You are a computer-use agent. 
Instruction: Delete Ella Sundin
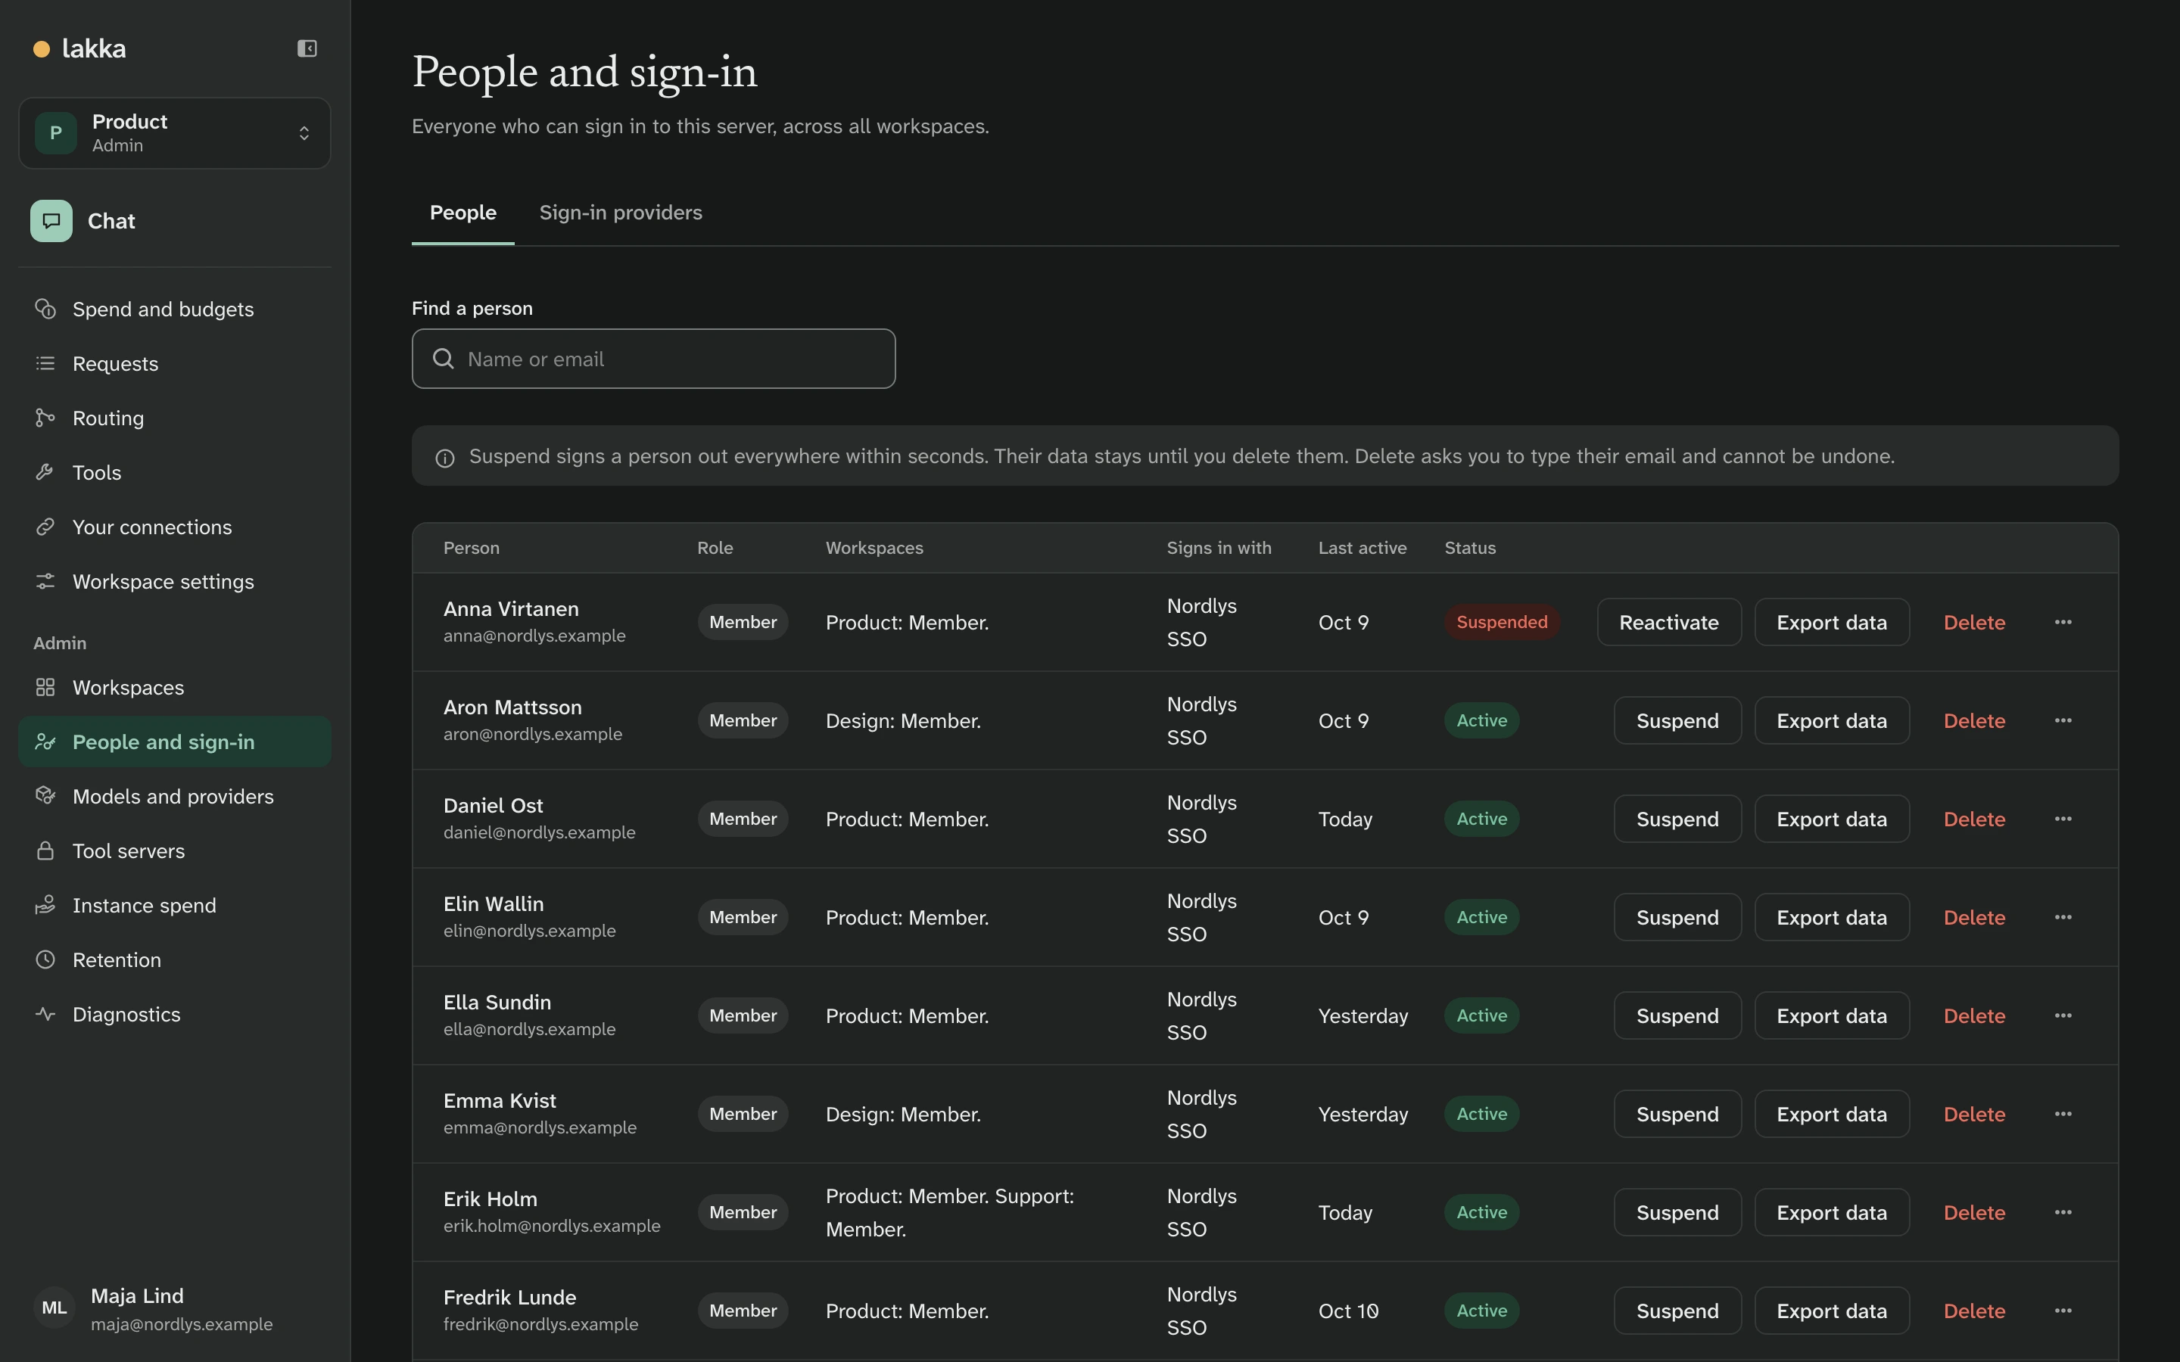[x=1973, y=1016]
